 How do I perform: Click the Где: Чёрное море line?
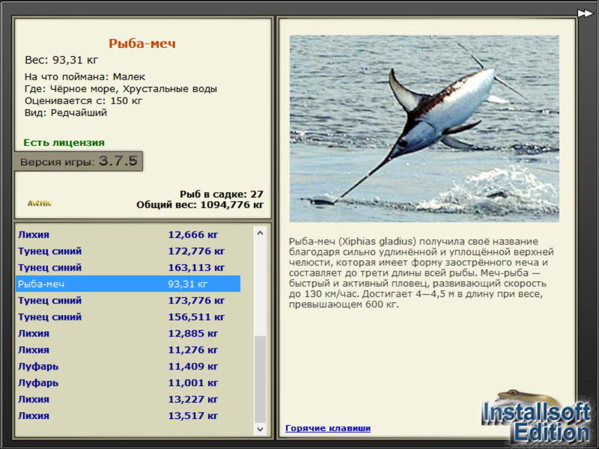pos(121,88)
